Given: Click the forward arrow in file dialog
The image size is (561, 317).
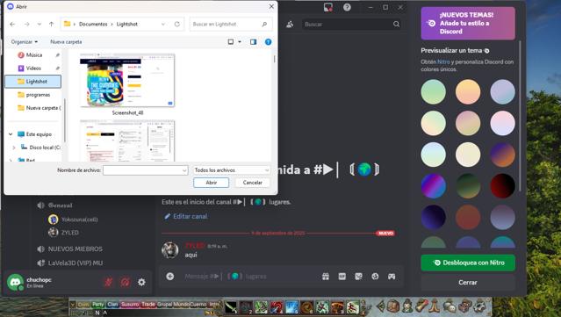Looking at the screenshot, I should tap(27, 24).
